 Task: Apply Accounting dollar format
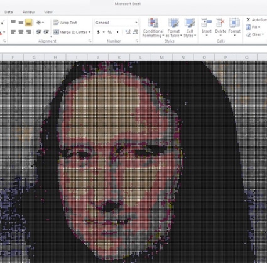click(98, 32)
